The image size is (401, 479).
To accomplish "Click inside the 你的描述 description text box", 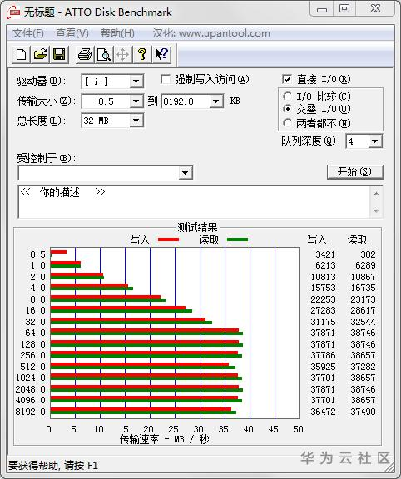I will pyautogui.click(x=194, y=202).
